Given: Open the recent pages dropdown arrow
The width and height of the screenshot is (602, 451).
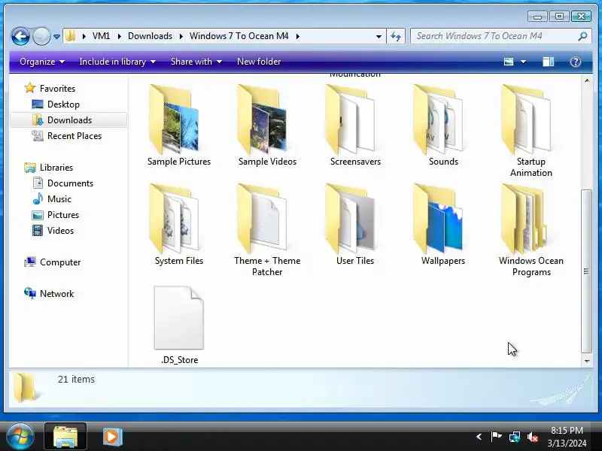Looking at the screenshot, I should (x=56, y=37).
